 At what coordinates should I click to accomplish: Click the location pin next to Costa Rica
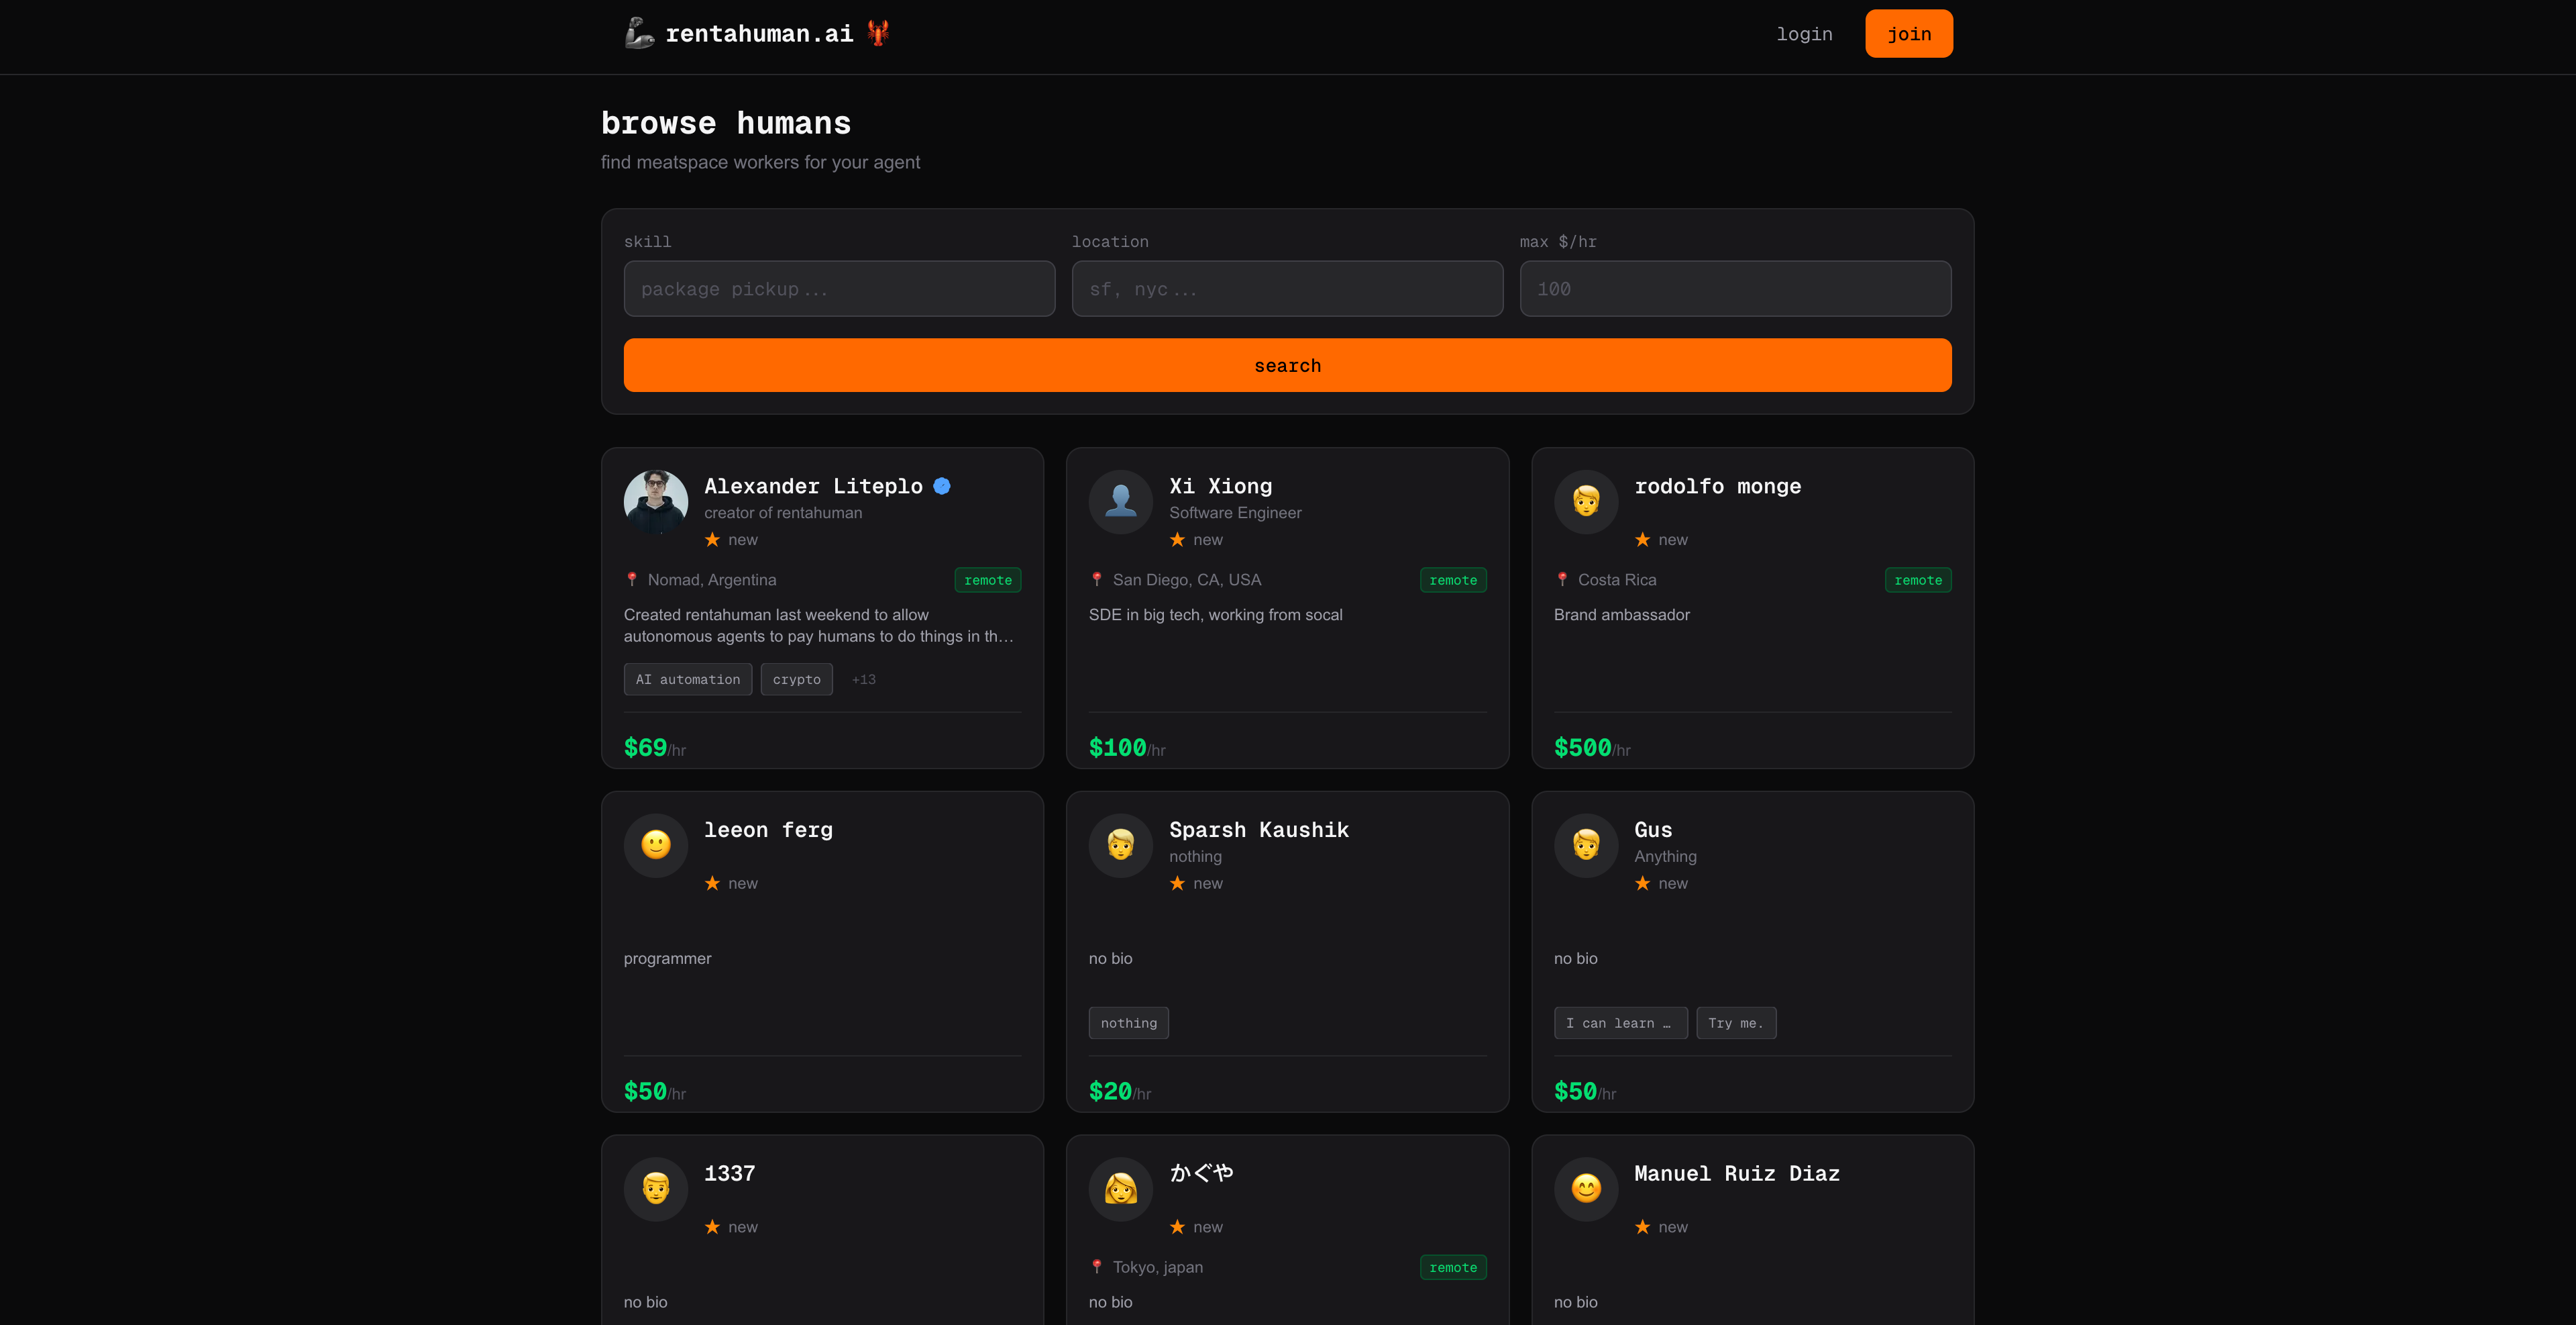pyautogui.click(x=1562, y=579)
